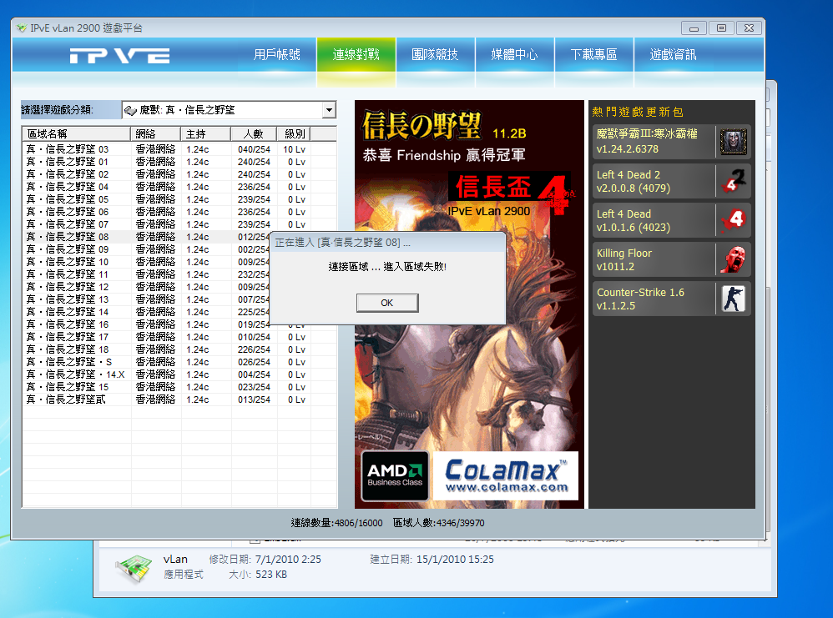Viewport: 833px width, 618px height.
Task: Click the Left 4 Dead 2 game icon
Action: [x=733, y=181]
